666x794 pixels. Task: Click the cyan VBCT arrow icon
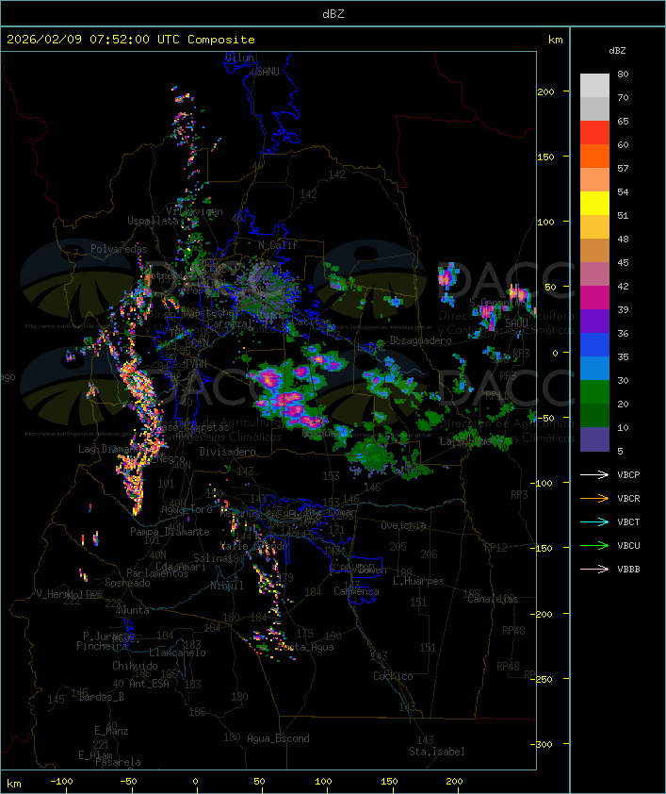tap(594, 521)
